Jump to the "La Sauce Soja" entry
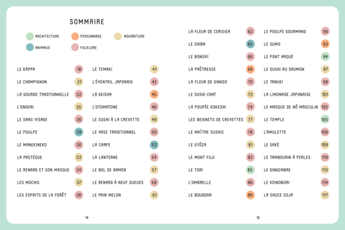The height and width of the screenshot is (230, 345). tap(278, 195)
